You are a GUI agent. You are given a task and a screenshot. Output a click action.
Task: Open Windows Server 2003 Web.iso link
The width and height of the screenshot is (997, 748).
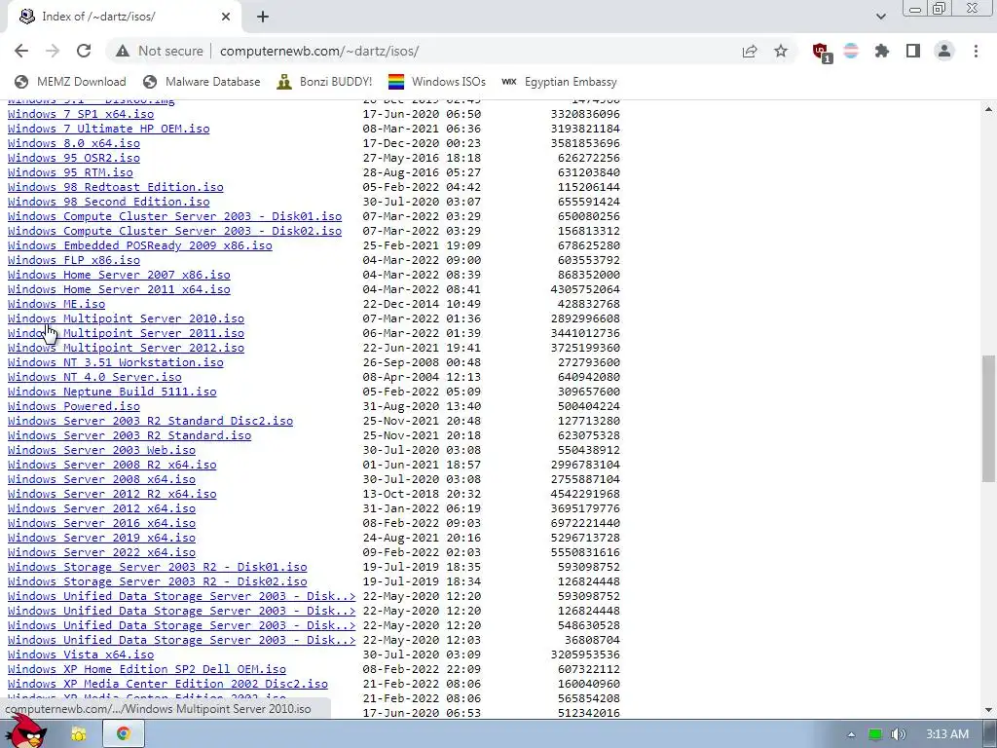[x=101, y=451]
